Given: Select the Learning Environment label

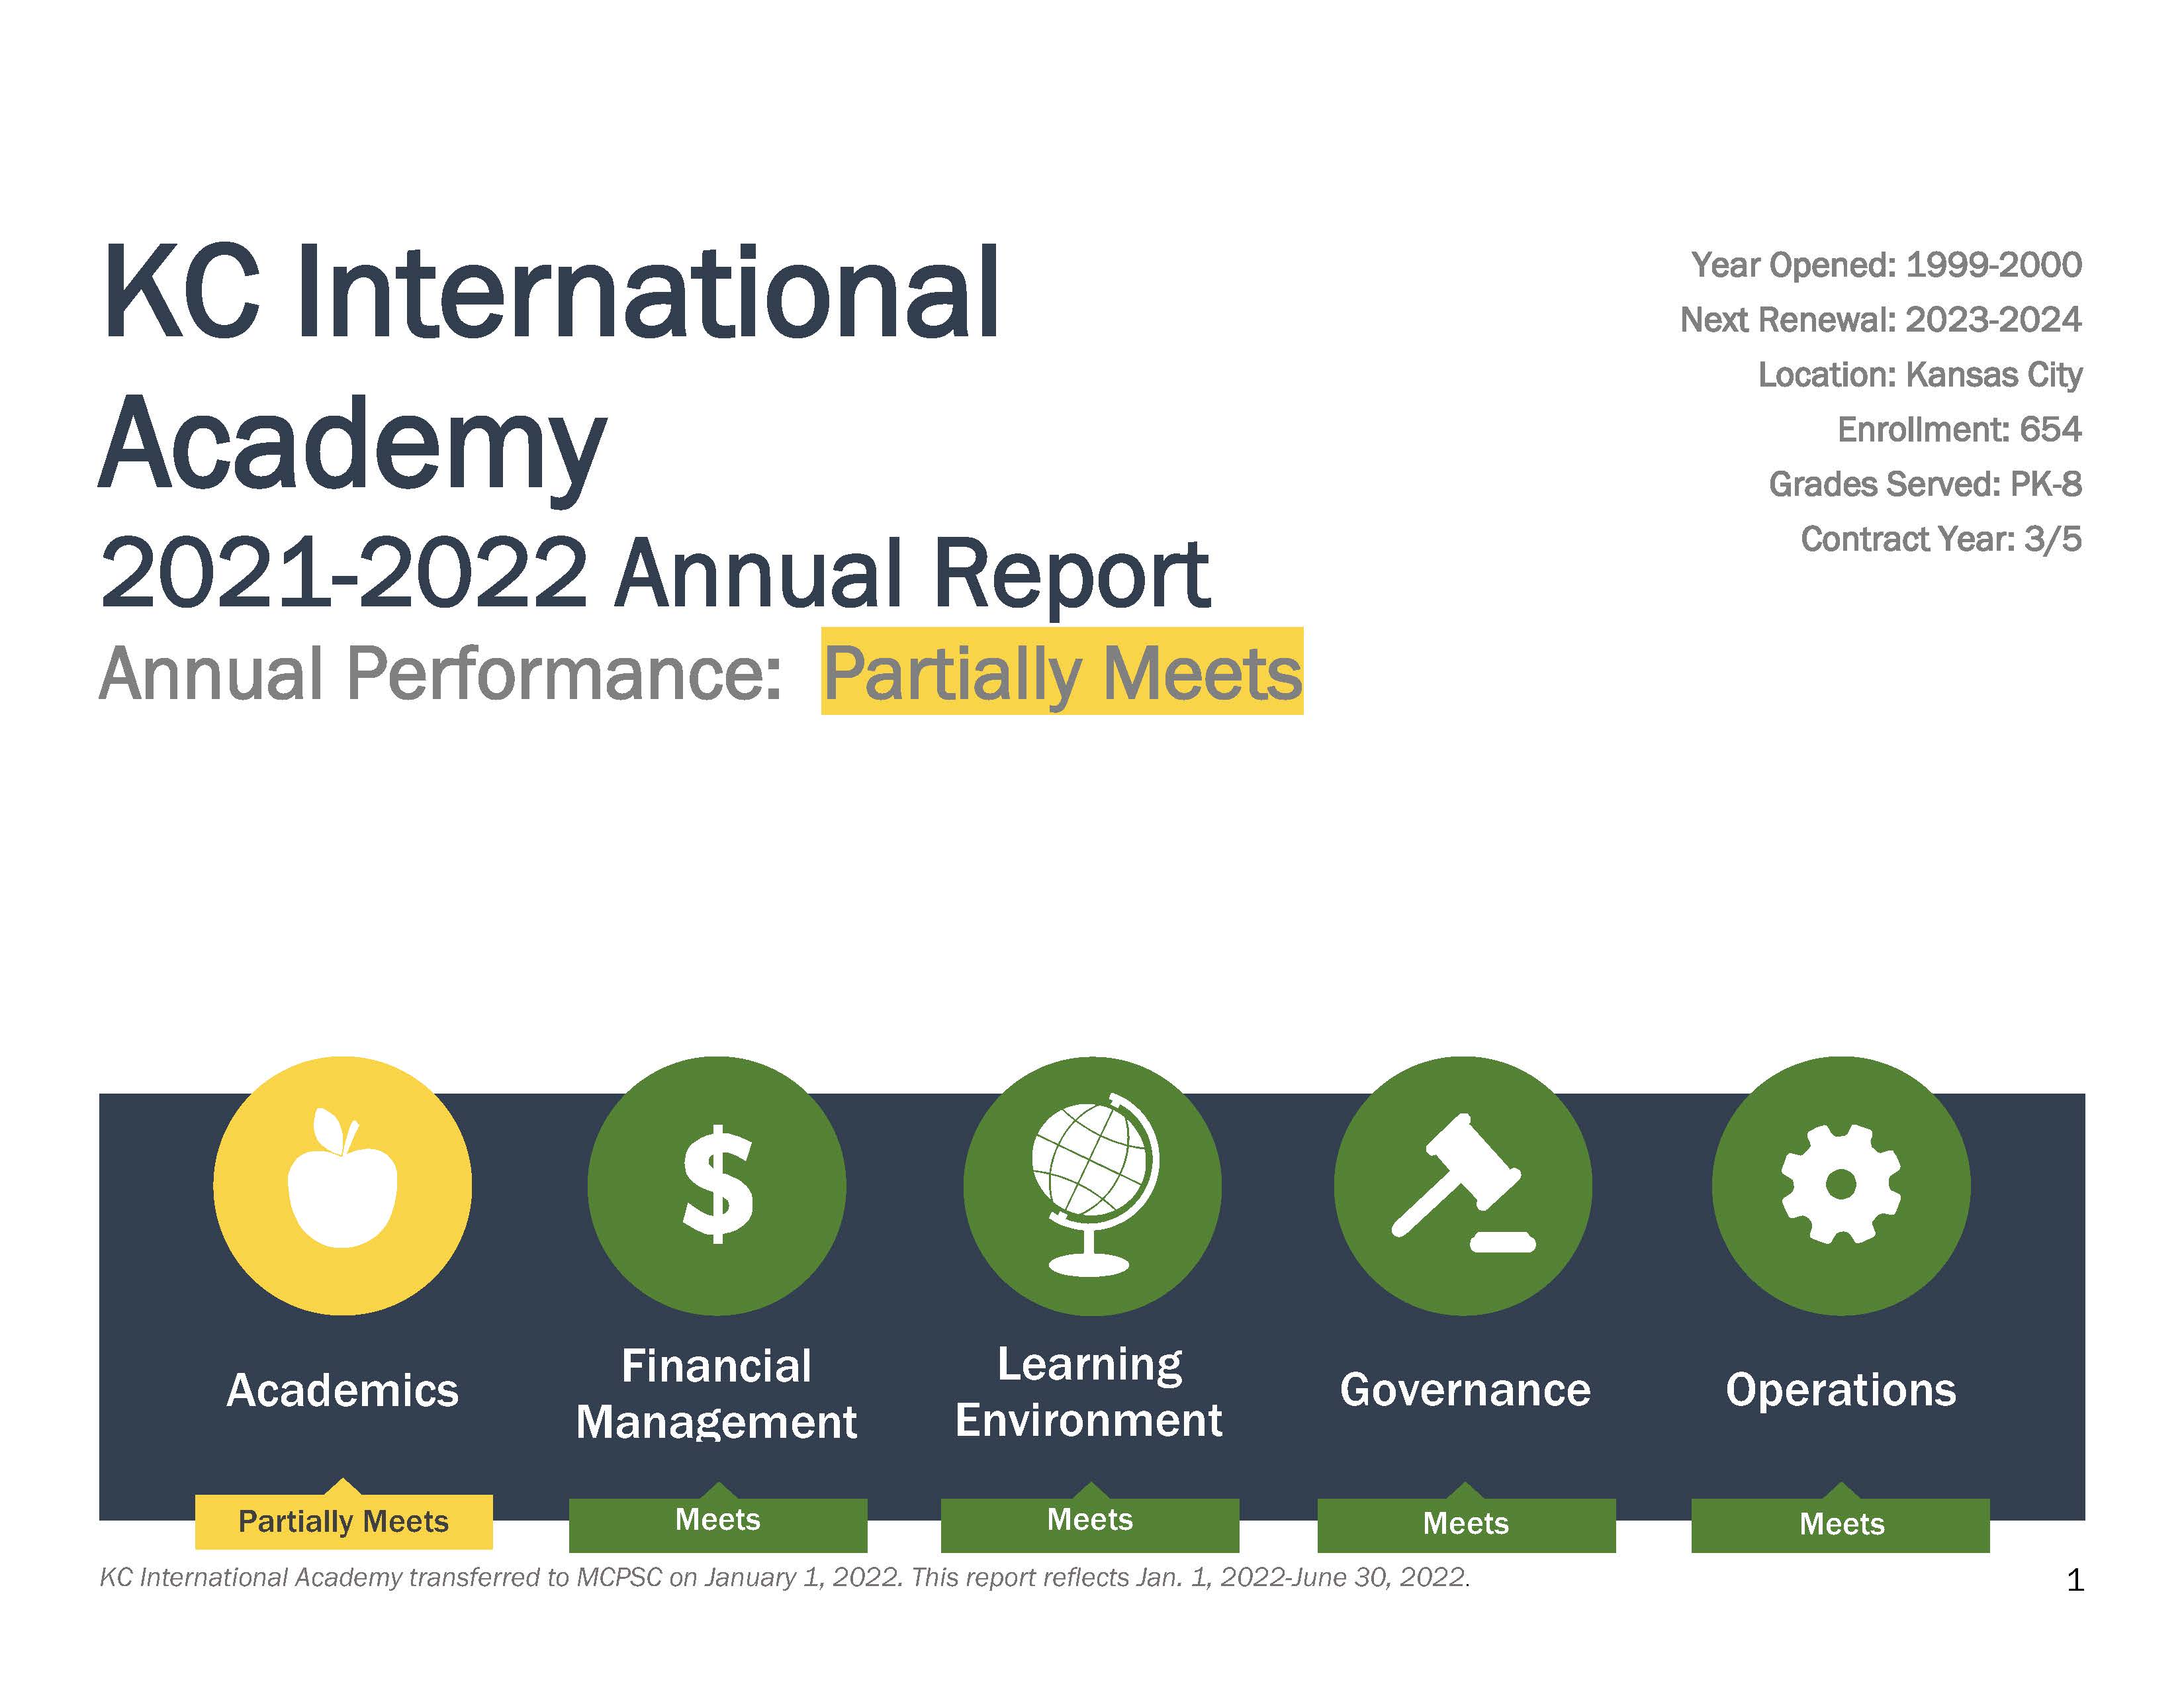Looking at the screenshot, I should click(x=1089, y=1391).
